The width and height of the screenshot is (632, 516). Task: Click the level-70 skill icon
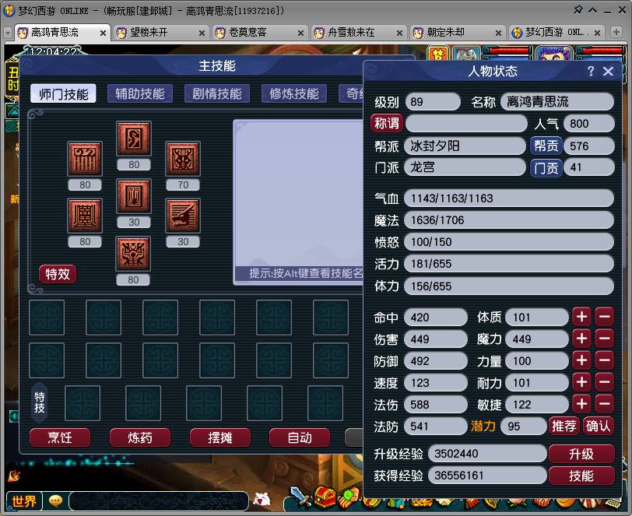click(x=183, y=160)
